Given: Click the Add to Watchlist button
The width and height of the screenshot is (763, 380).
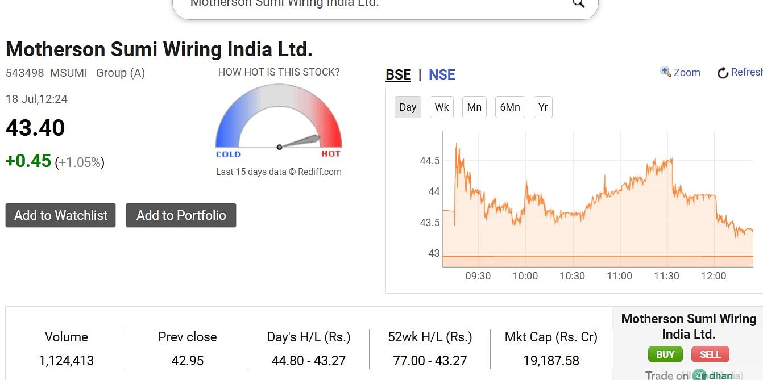Looking at the screenshot, I should click(x=61, y=215).
